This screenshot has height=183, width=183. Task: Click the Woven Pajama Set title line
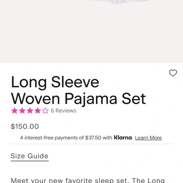(79, 99)
